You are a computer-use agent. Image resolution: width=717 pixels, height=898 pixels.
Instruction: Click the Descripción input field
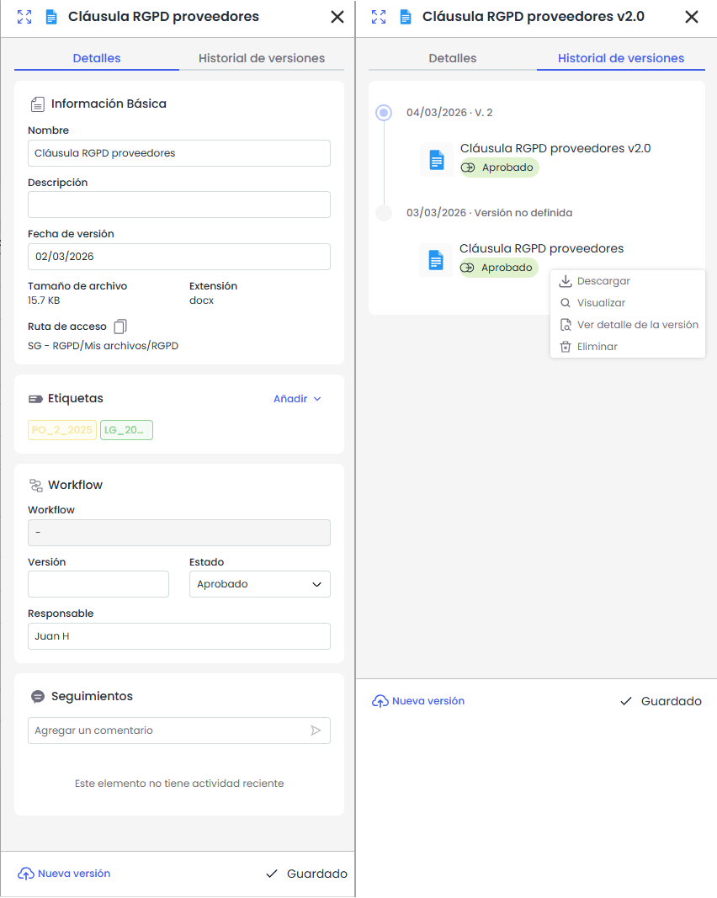[178, 205]
